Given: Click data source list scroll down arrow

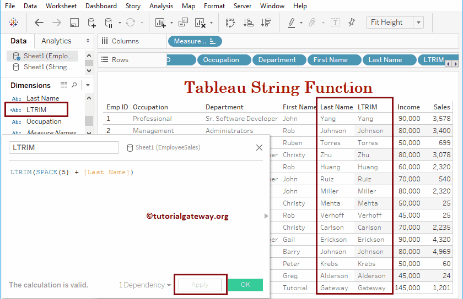Looking at the screenshot, I should (89, 71).
